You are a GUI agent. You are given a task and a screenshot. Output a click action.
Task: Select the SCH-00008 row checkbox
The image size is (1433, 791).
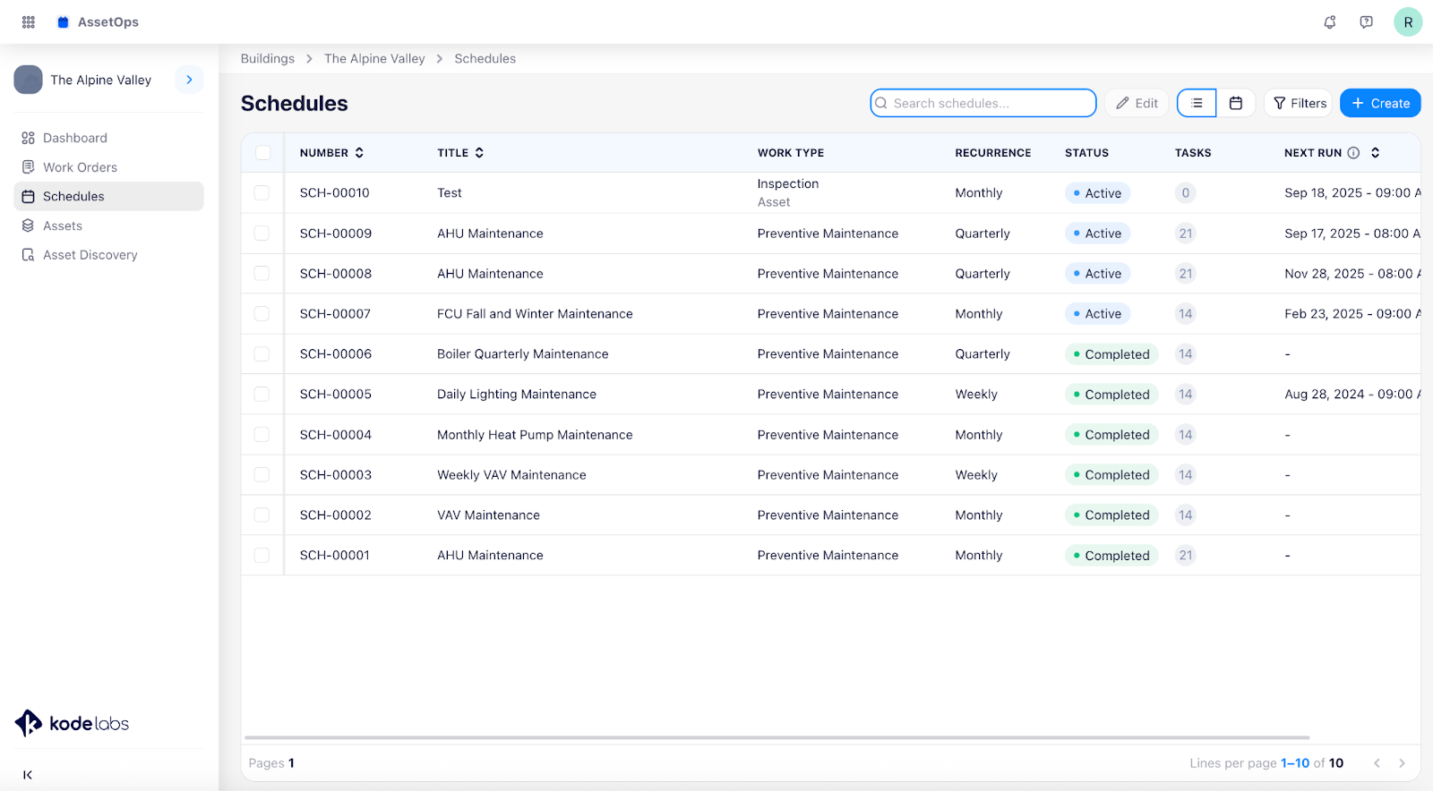[x=262, y=274]
